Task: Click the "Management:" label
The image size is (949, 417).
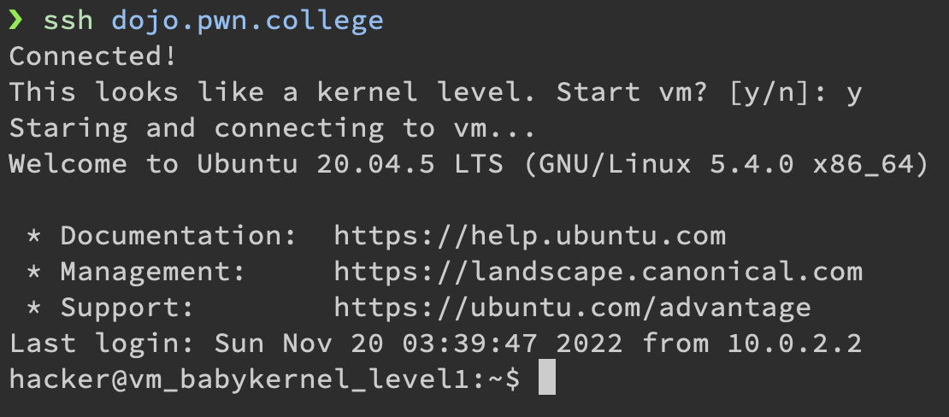Action: point(152,273)
